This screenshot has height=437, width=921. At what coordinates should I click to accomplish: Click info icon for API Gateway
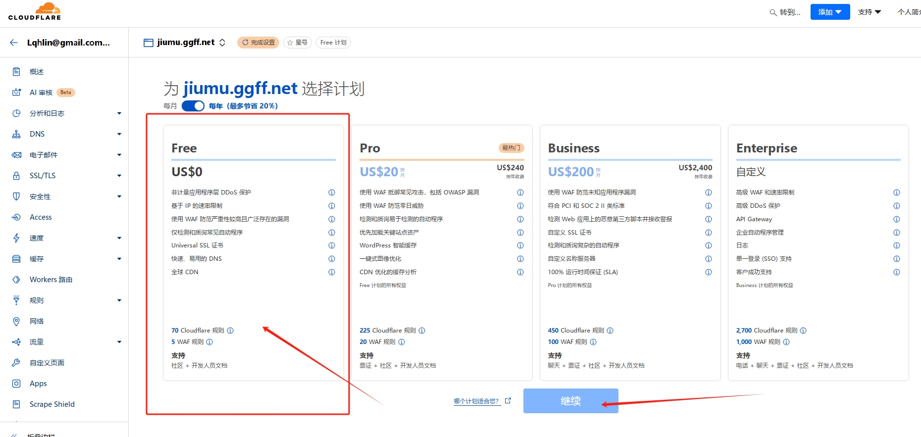click(x=897, y=219)
